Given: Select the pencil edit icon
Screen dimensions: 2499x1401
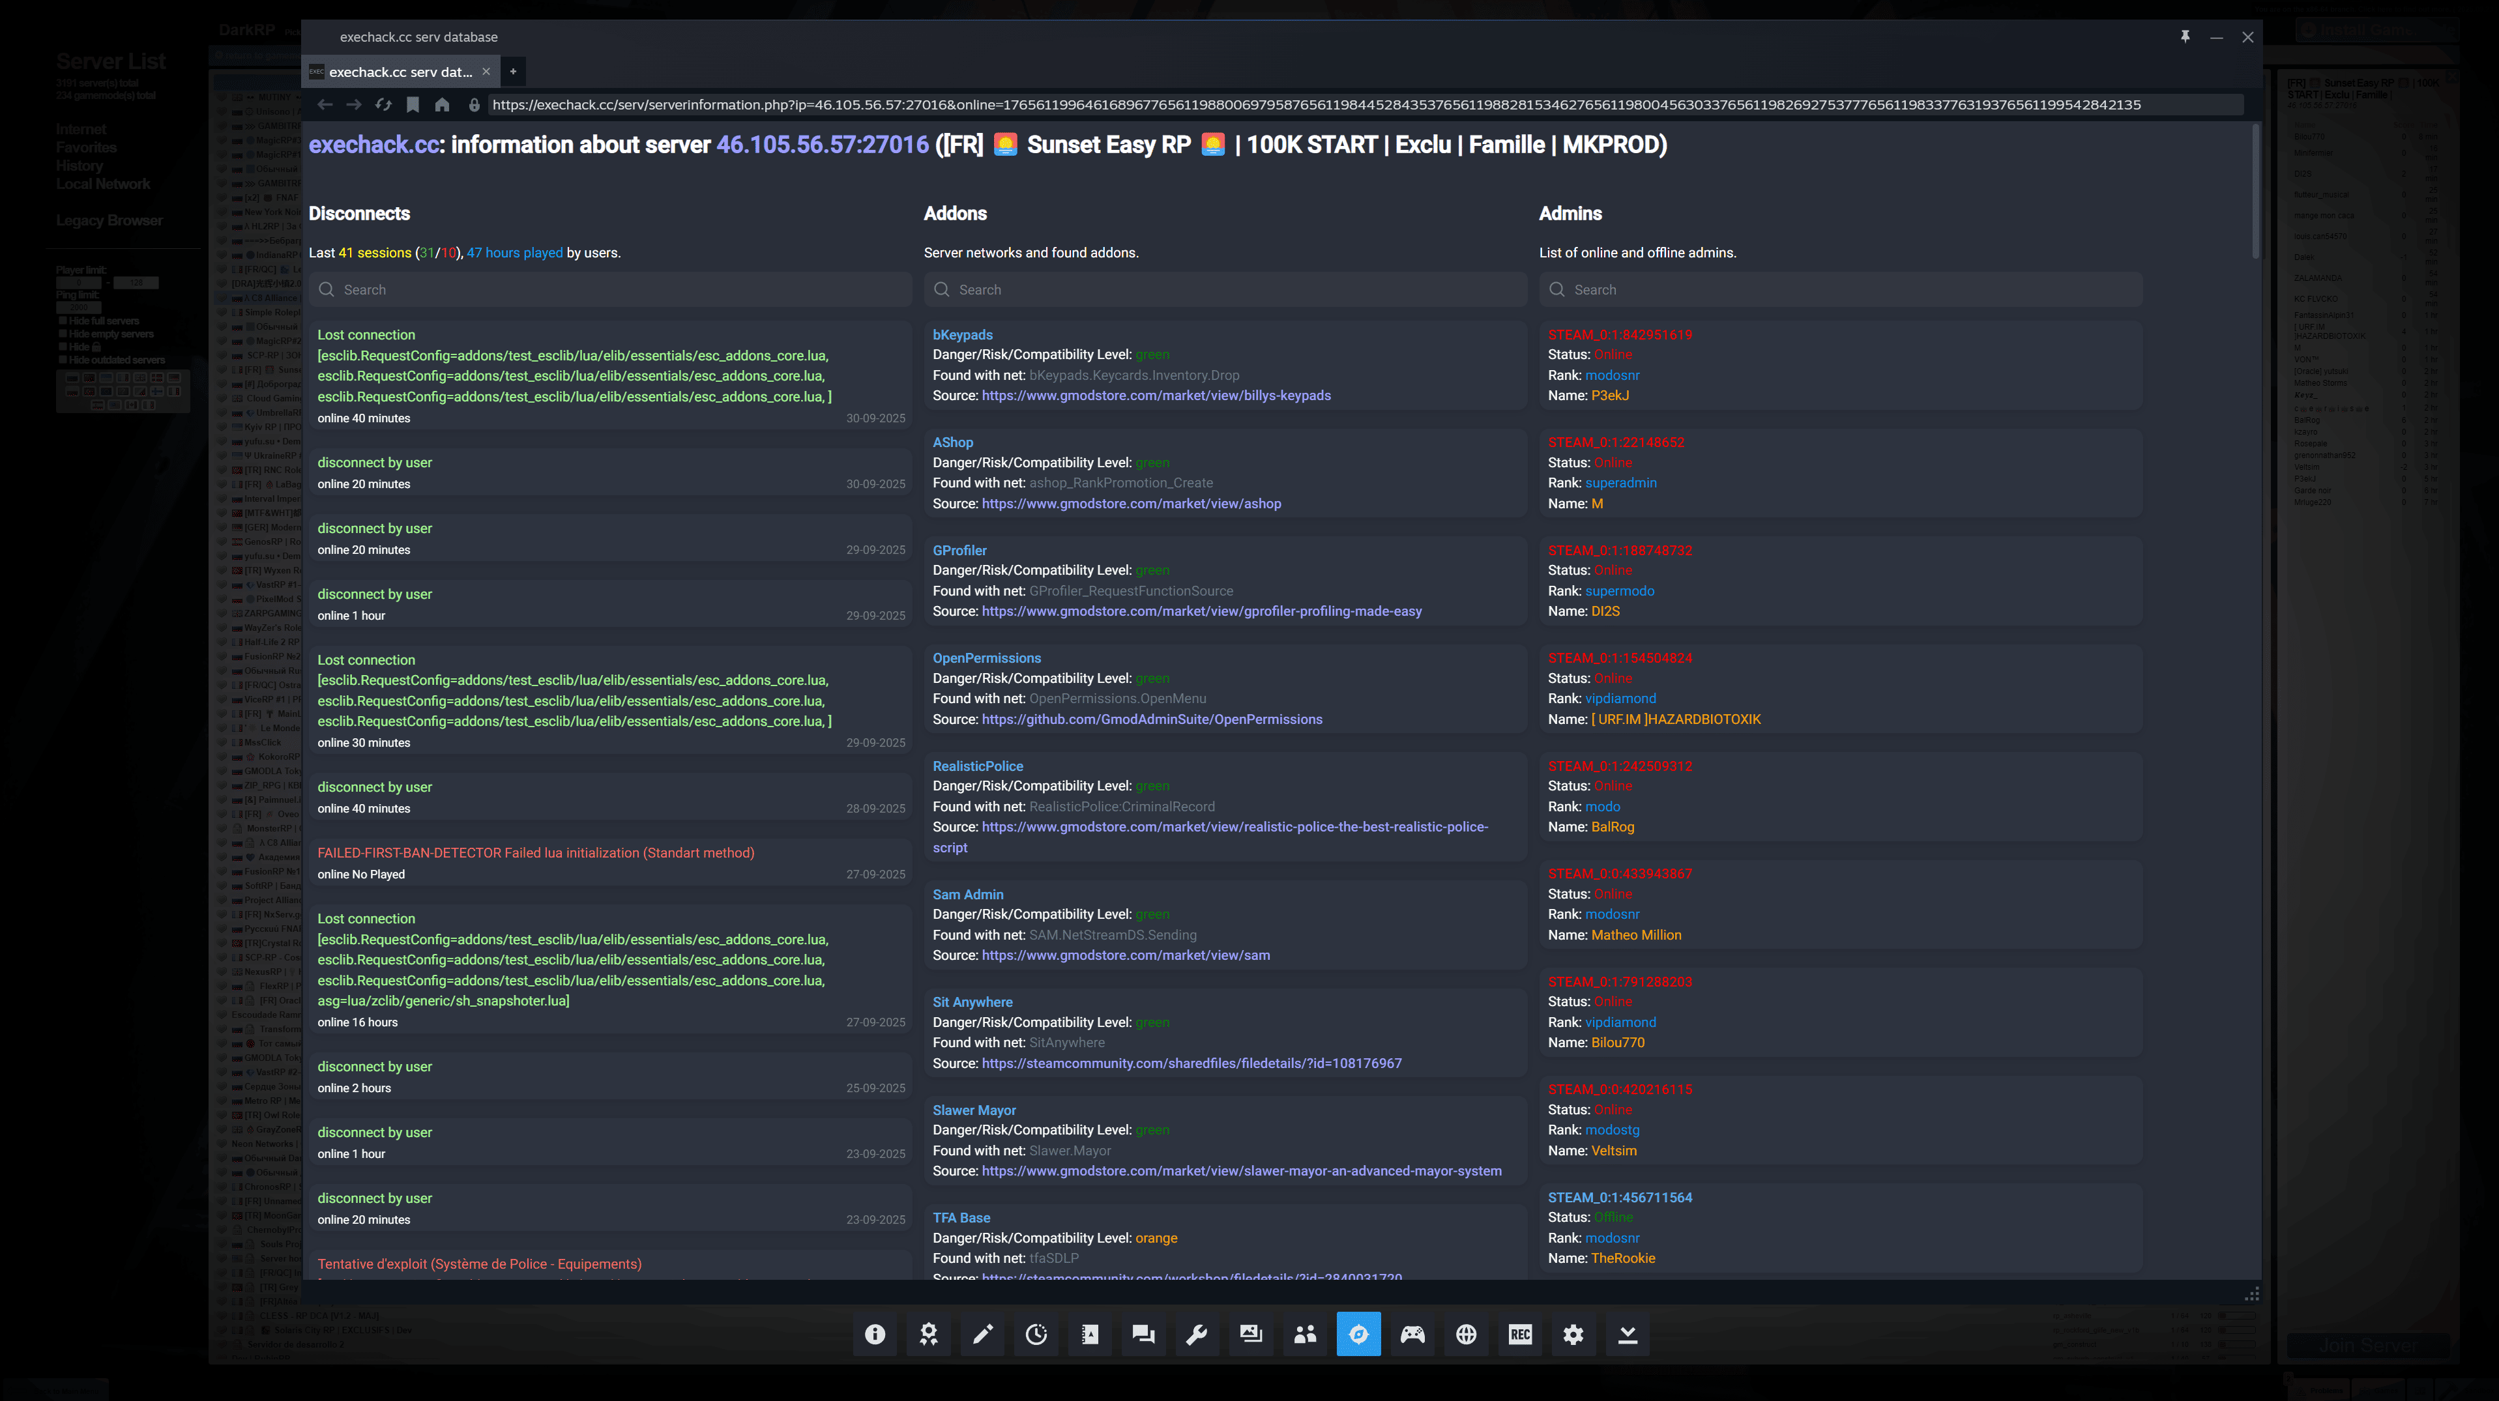Looking at the screenshot, I should click(x=983, y=1334).
